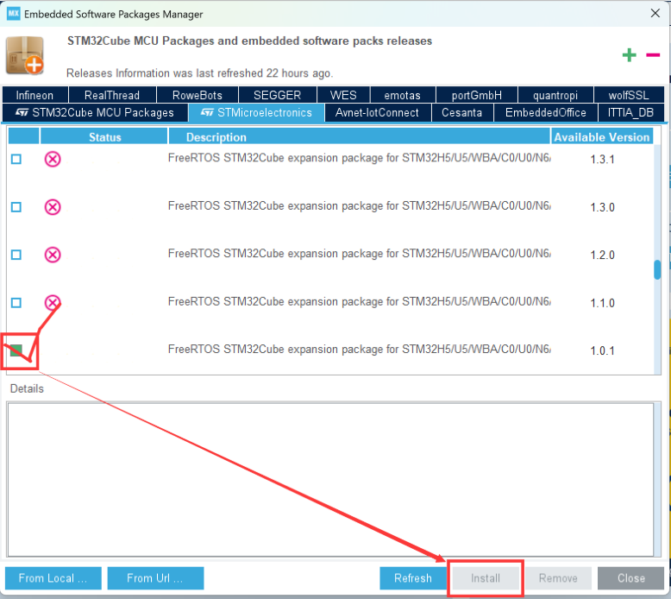Open the EmbeddedOffice tab

546,112
